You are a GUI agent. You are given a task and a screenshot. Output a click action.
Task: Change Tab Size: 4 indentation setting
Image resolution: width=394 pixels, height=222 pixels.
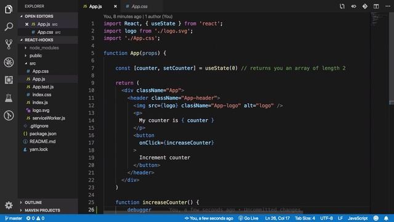click(305, 218)
